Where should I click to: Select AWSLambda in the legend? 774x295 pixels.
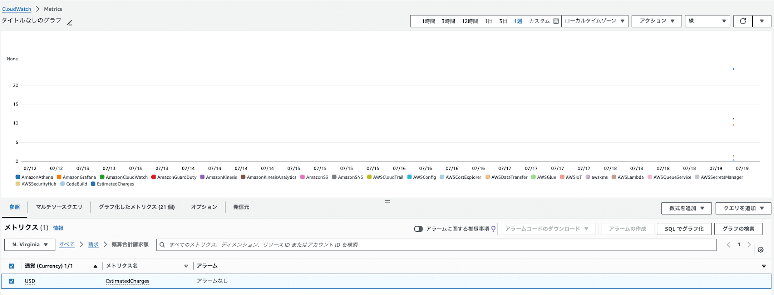(630, 177)
